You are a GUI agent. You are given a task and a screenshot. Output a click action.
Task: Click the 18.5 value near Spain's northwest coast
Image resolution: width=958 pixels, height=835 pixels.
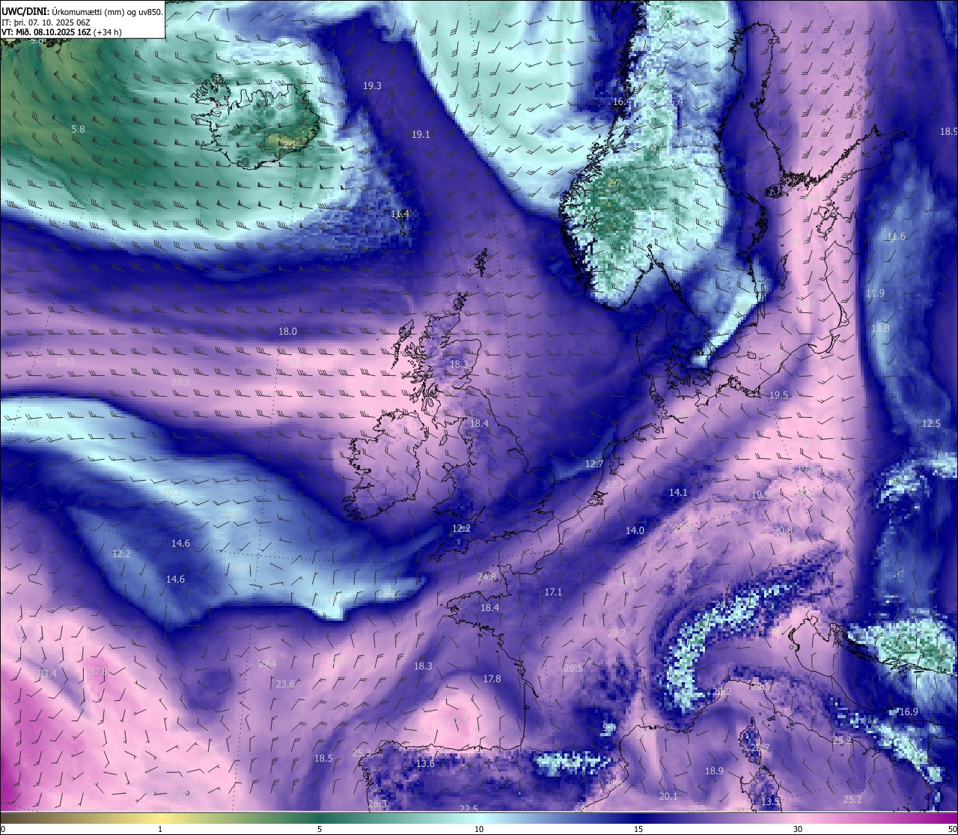pyautogui.click(x=323, y=759)
